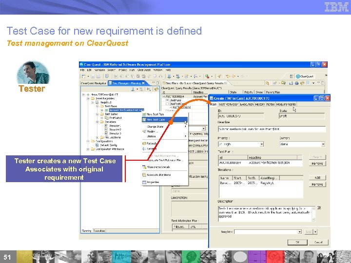Image resolution: width=351 pixels, height=263 pixels.
Task: Open the Notes tab in Create dialog
Action: coord(271,104)
